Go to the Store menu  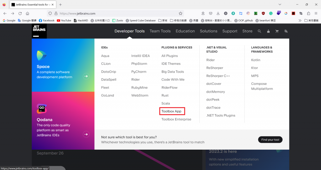coord(247,31)
